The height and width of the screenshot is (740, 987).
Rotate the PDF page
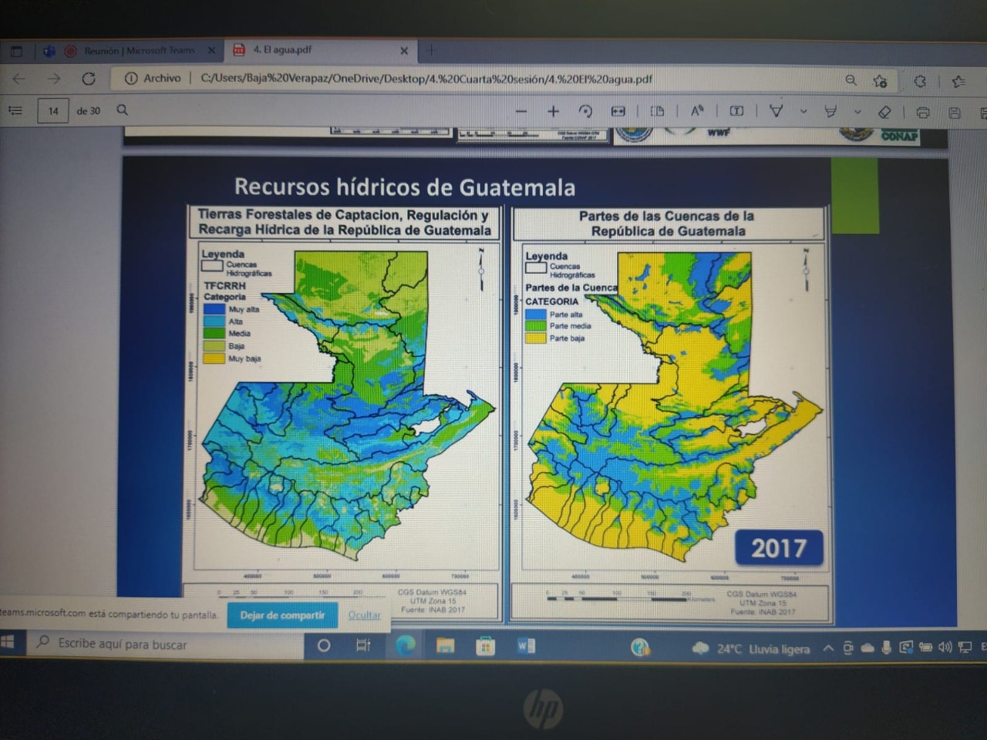pos(585,112)
